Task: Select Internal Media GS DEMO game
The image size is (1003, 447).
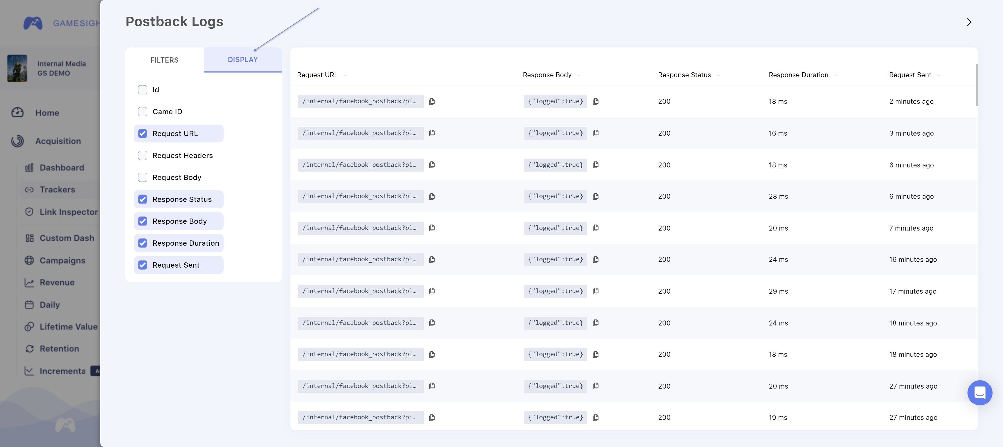Action: tap(62, 68)
